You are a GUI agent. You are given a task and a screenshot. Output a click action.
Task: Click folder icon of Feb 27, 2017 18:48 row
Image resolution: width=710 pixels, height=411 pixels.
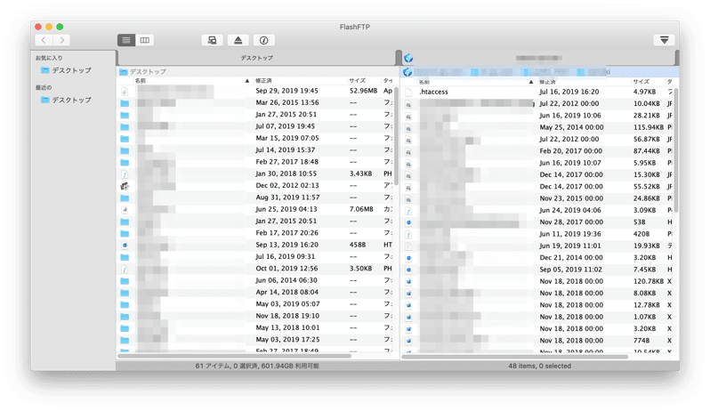pyautogui.click(x=125, y=162)
